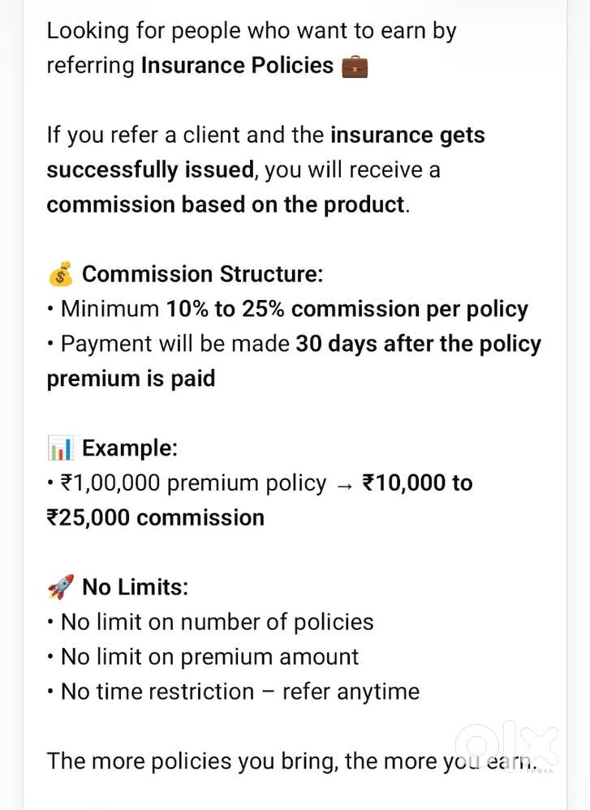Click the No limit on premium amount line

[x=209, y=657]
